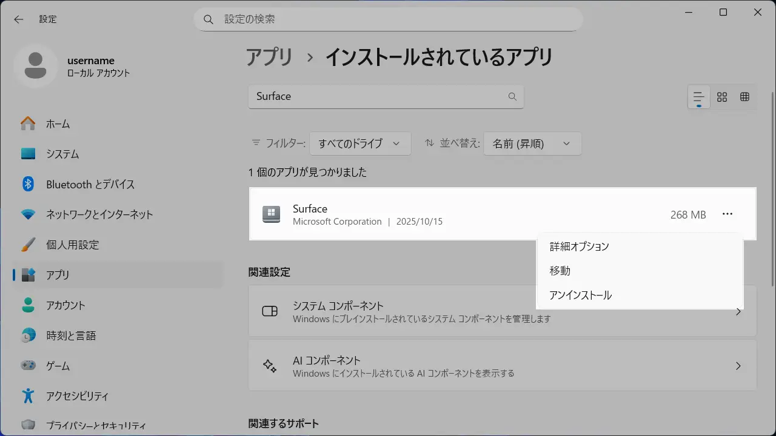Open the three-dot menu for Surface app
776x436 pixels.
pyautogui.click(x=727, y=214)
